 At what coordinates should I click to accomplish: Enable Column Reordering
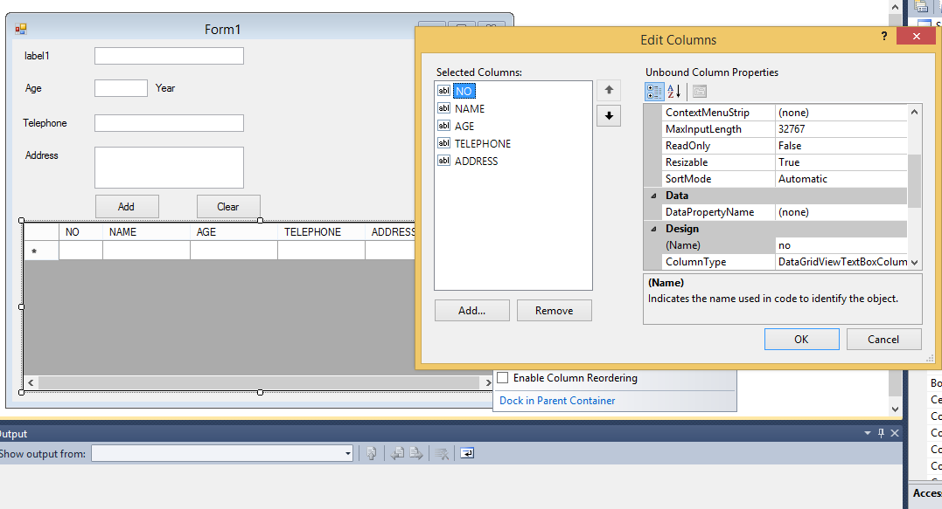503,377
